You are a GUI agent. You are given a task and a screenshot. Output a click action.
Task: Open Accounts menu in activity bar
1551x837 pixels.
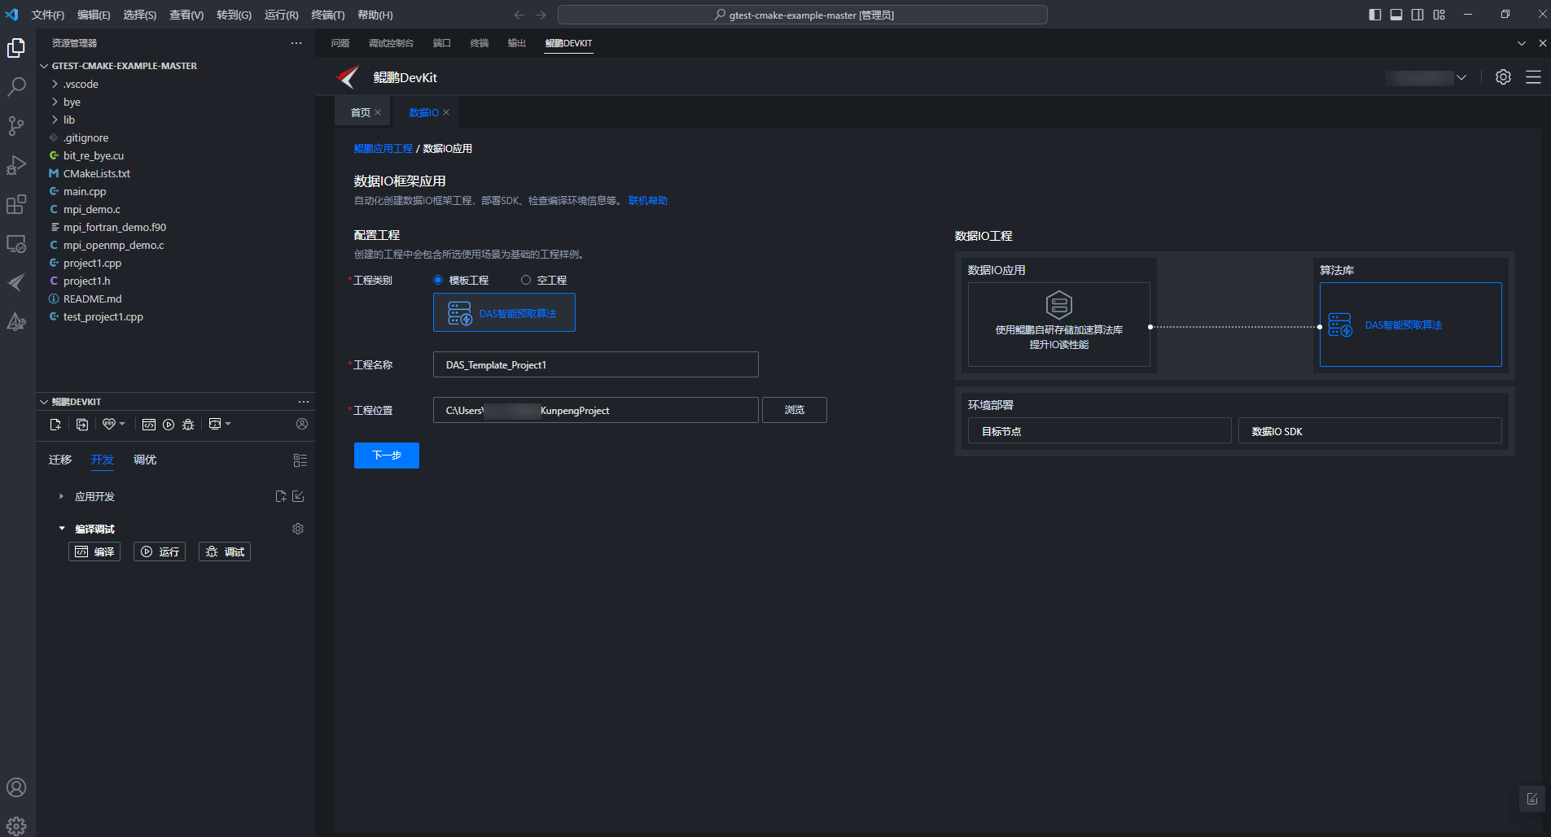pos(16,787)
